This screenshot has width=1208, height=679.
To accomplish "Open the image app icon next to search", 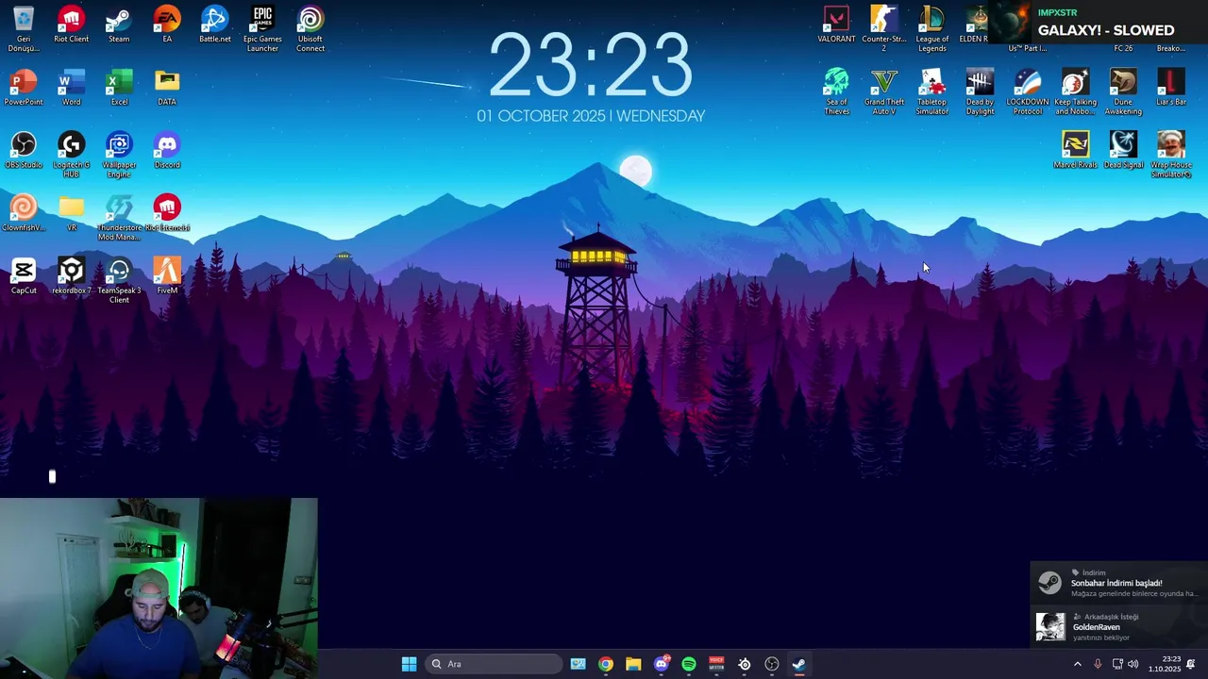I will [x=578, y=664].
